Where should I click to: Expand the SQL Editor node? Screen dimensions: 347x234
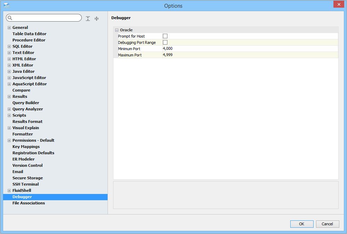9,47
